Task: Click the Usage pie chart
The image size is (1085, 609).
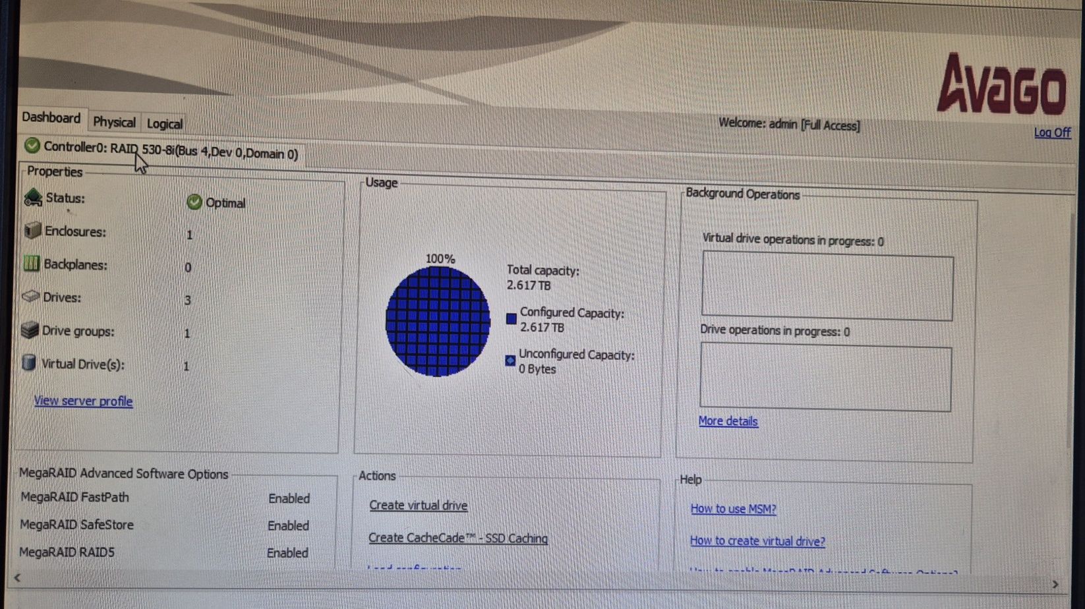Action: click(x=438, y=321)
